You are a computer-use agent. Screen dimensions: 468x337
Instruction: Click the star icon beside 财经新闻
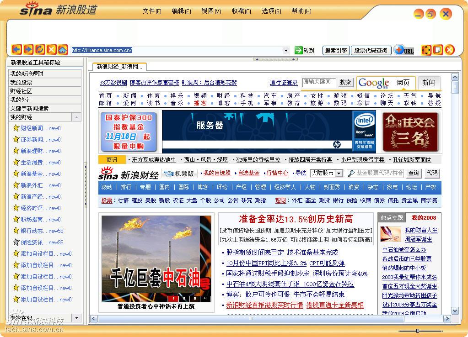pos(16,128)
